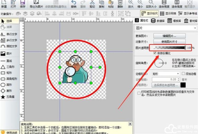The width and height of the screenshot is (198, 134).
Task: Choose the 单行文字 single-line text tool
Action: (10, 34)
